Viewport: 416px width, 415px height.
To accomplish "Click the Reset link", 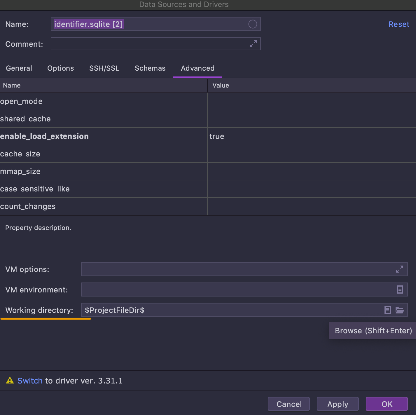I will tap(399, 24).
